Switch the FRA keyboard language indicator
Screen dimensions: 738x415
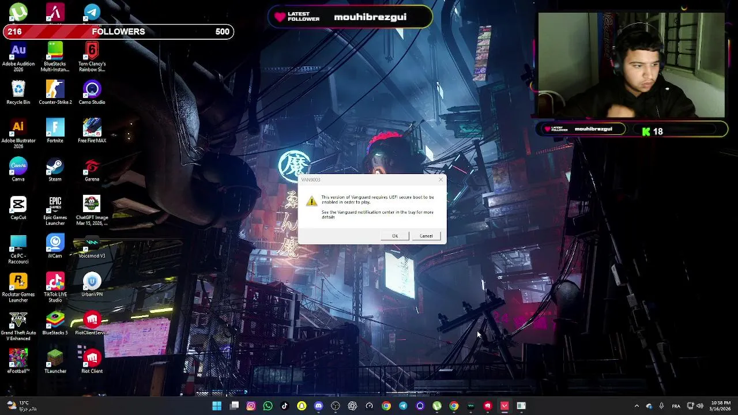676,406
